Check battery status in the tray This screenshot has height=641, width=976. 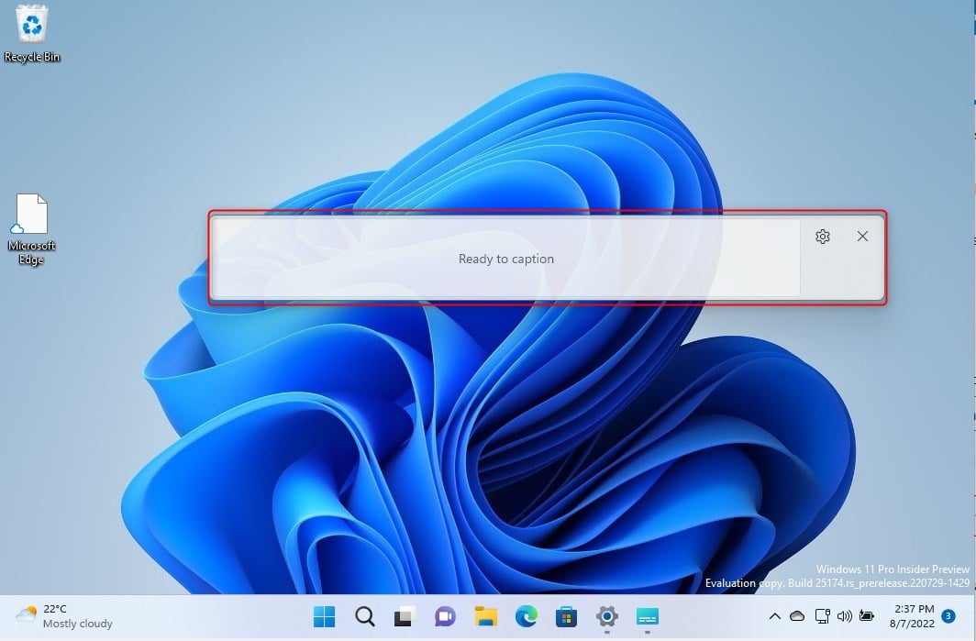(x=867, y=616)
